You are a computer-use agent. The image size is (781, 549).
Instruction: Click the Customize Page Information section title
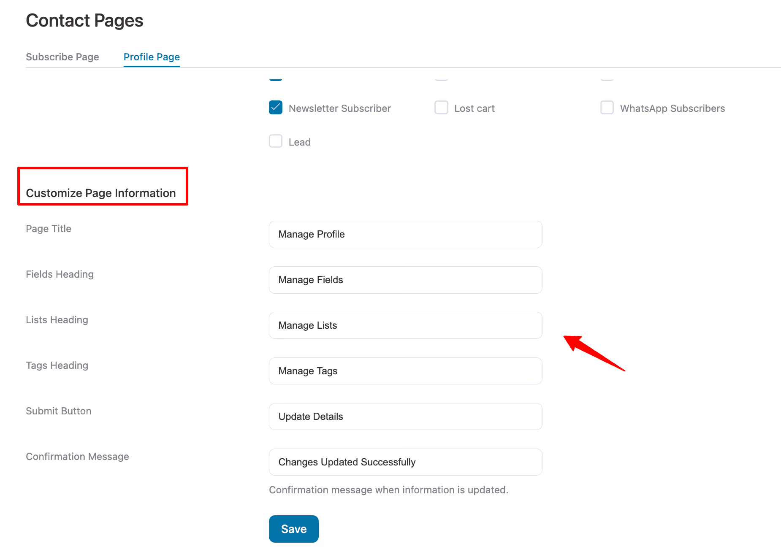click(x=101, y=193)
